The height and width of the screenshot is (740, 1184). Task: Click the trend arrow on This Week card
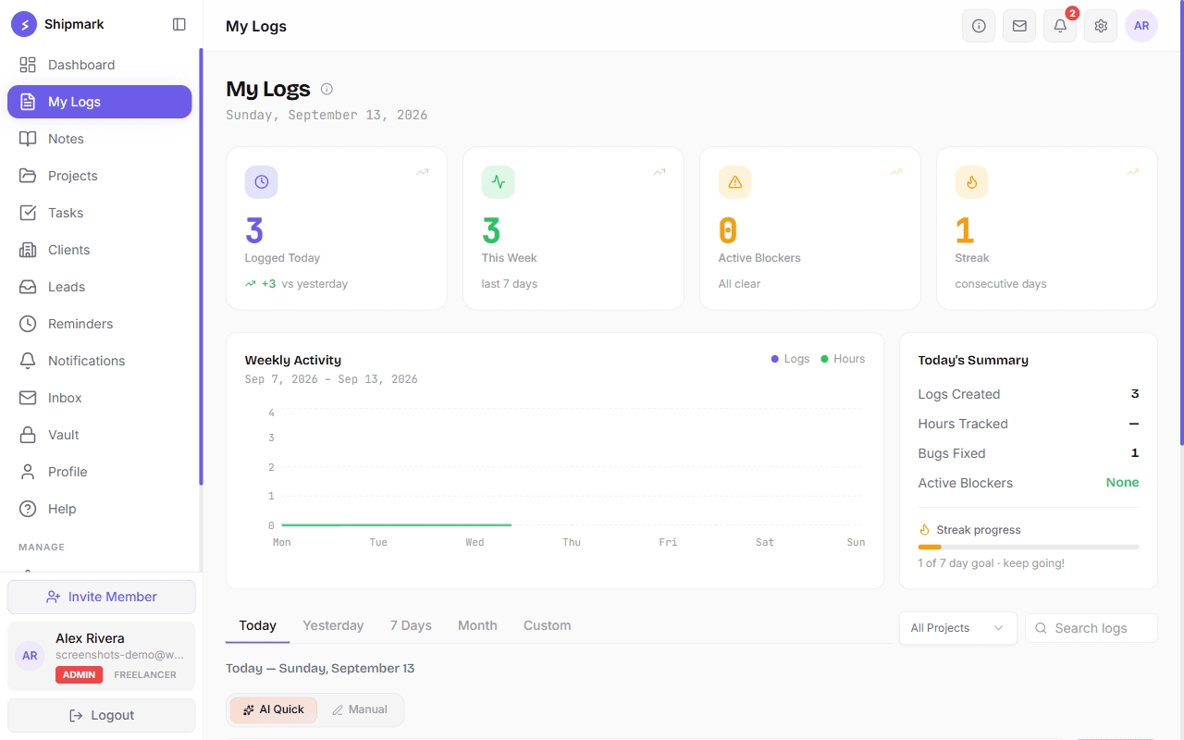pos(660,172)
